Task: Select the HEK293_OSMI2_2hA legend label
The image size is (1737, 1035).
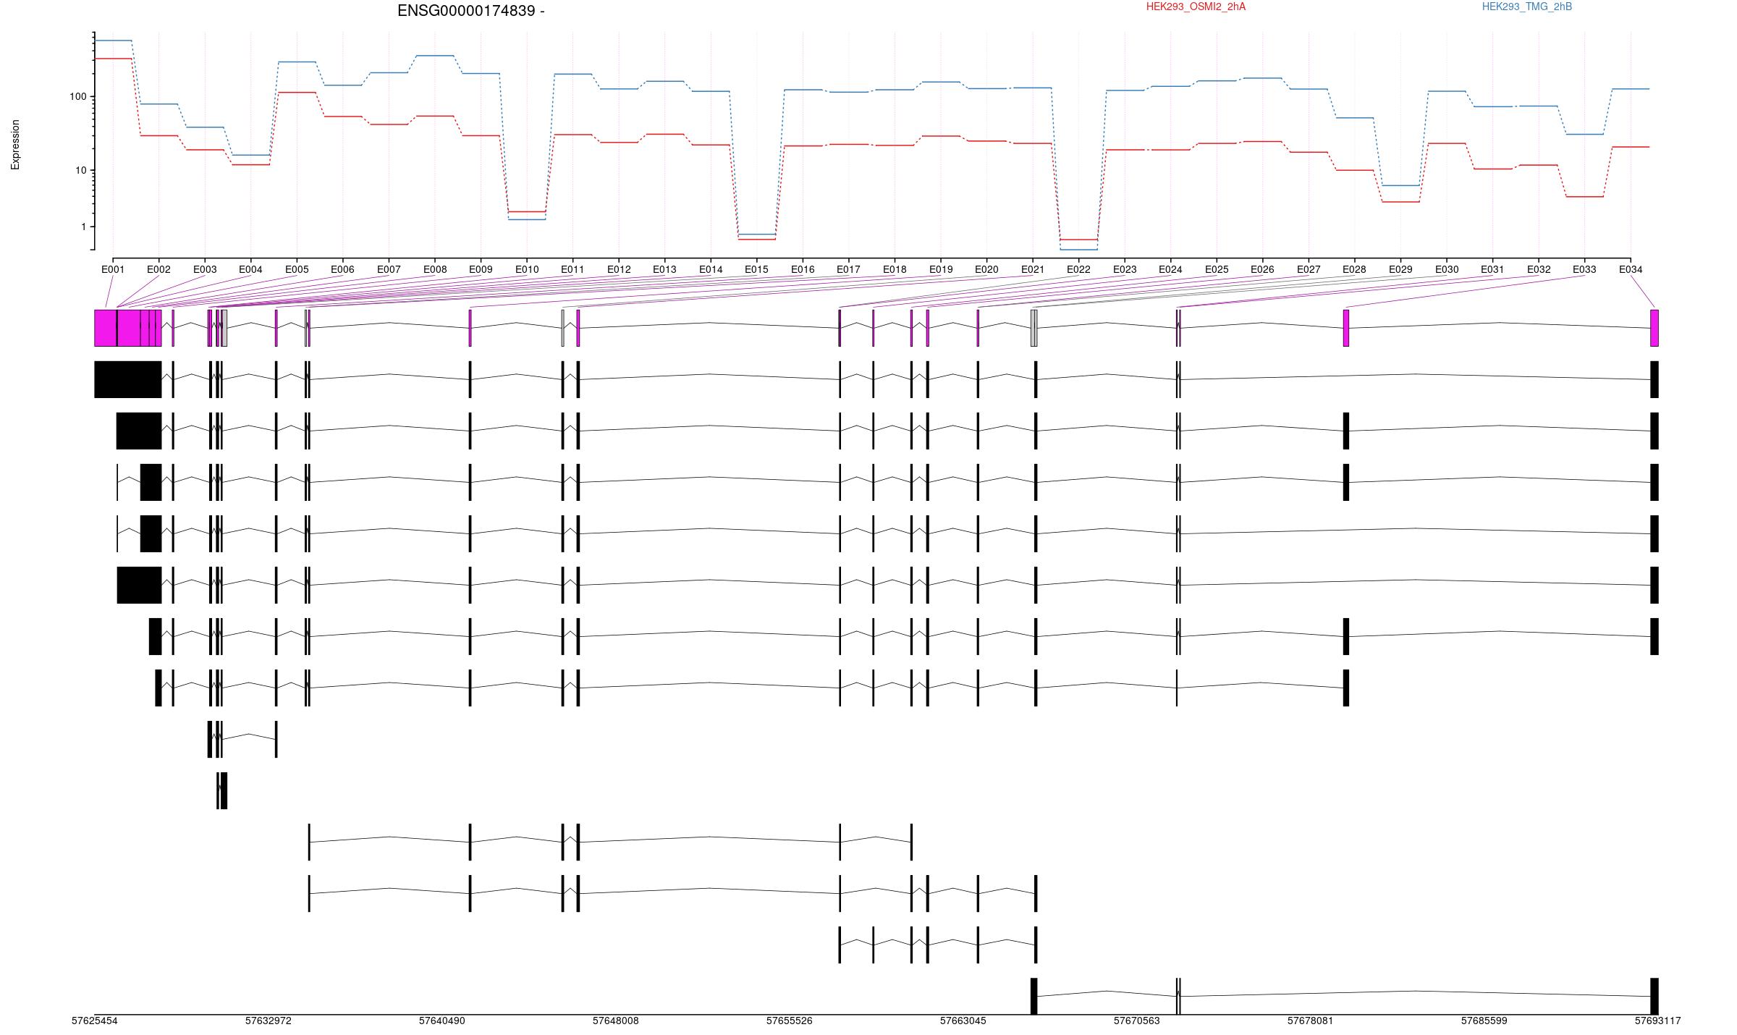Action: pyautogui.click(x=1196, y=7)
